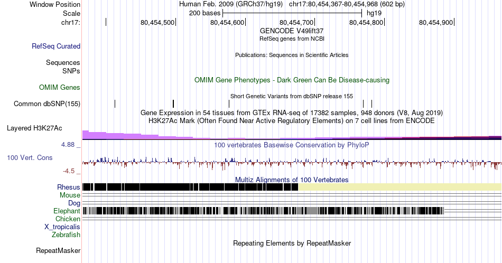Click the Rhesus black alignment block
This screenshot has width=502, height=263.
190,187
